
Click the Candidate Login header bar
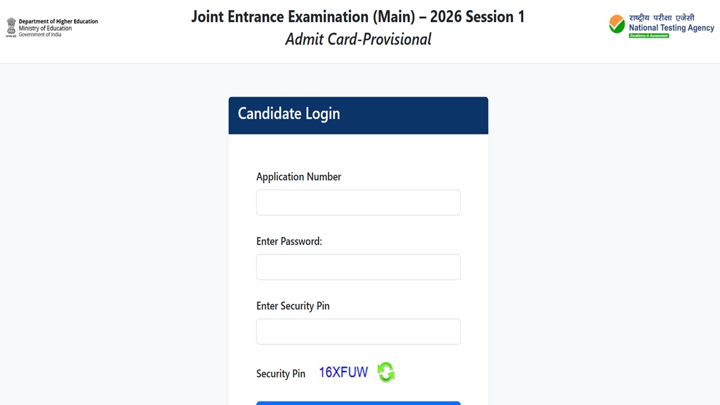pyautogui.click(x=358, y=115)
